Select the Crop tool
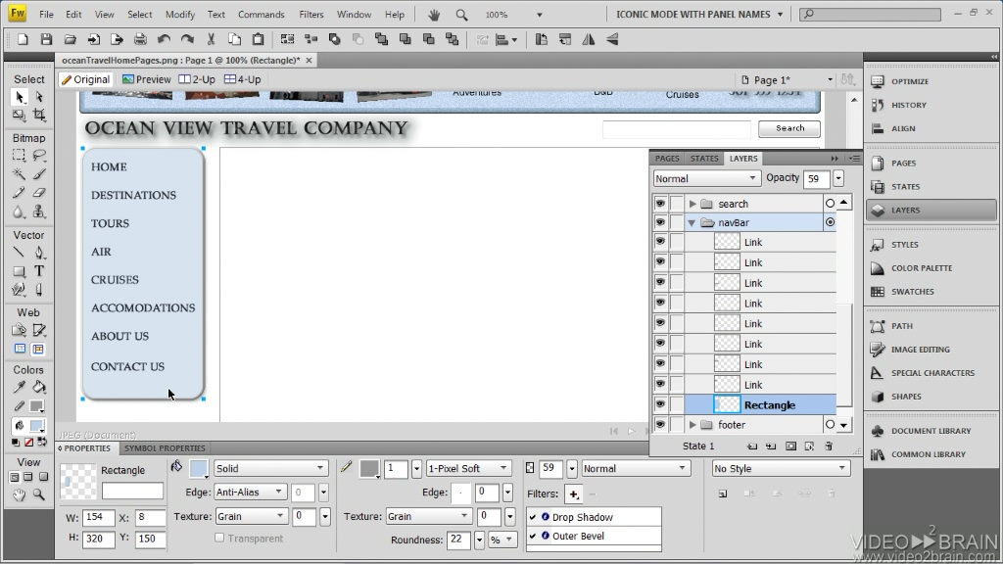This screenshot has height=564, width=1003. 39,116
